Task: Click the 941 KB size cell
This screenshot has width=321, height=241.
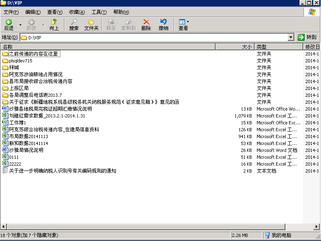Action: coord(245,136)
